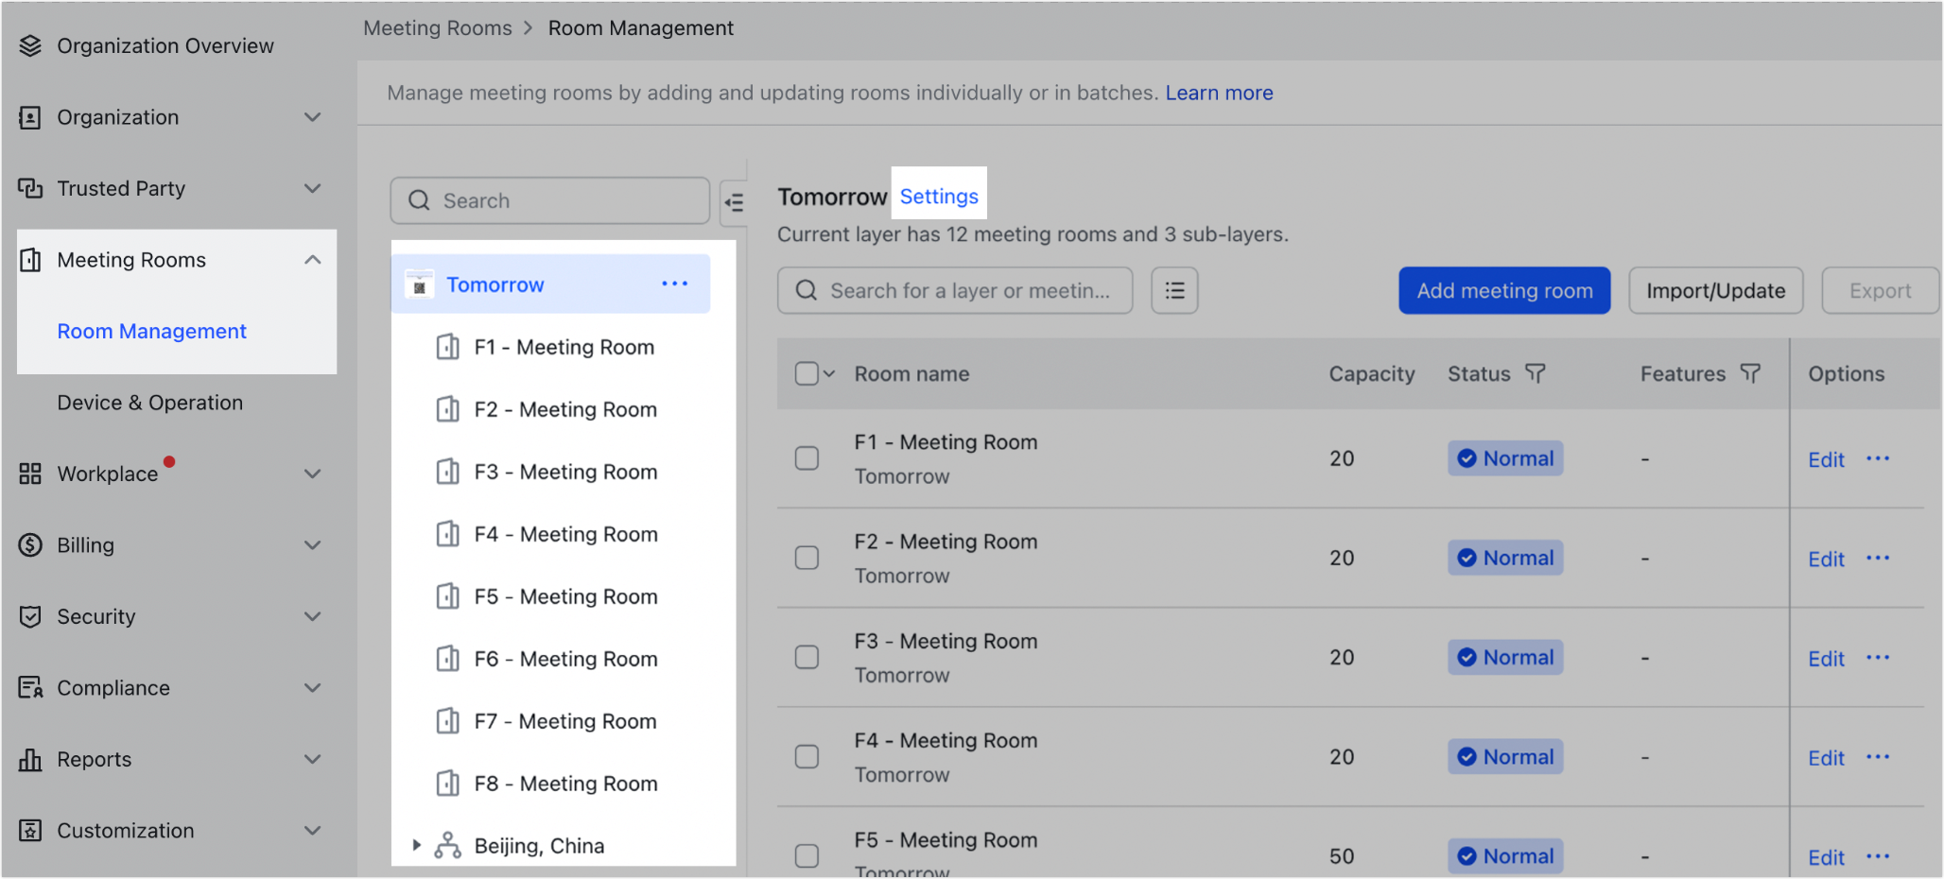Screen dimensions: 1944x879
Task: Open the Security shield icon
Action: [29, 616]
